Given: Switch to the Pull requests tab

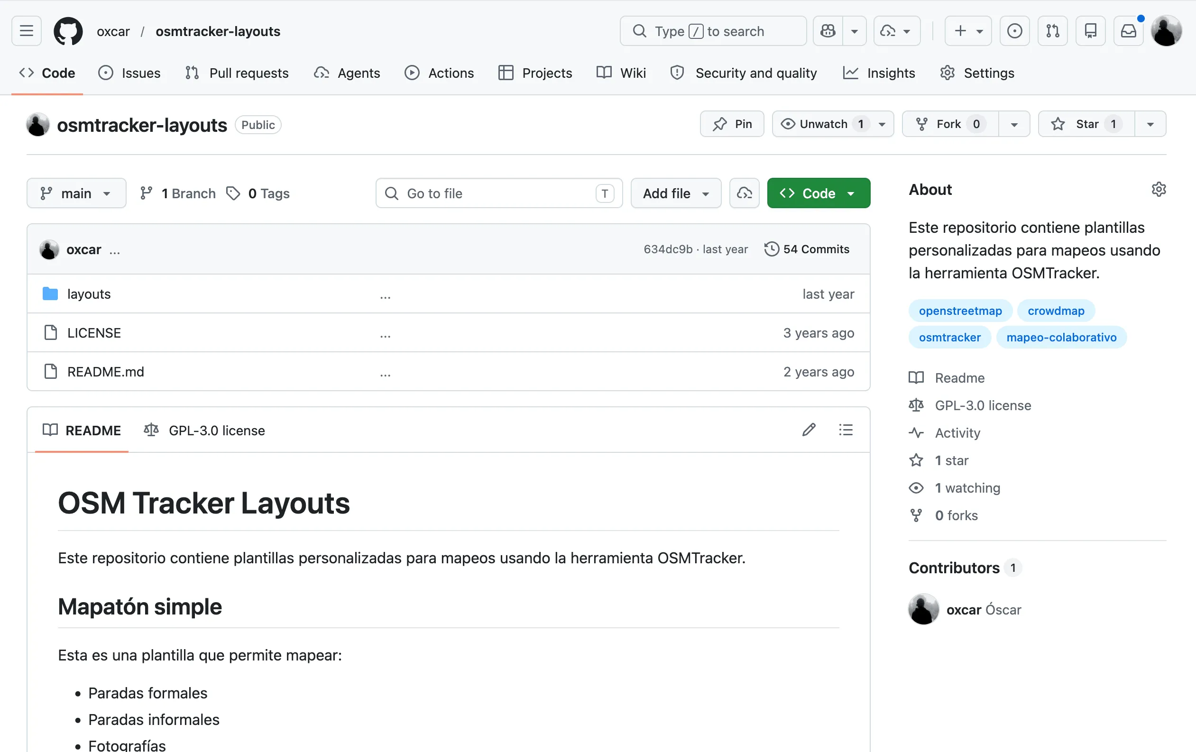Looking at the screenshot, I should click(x=237, y=73).
